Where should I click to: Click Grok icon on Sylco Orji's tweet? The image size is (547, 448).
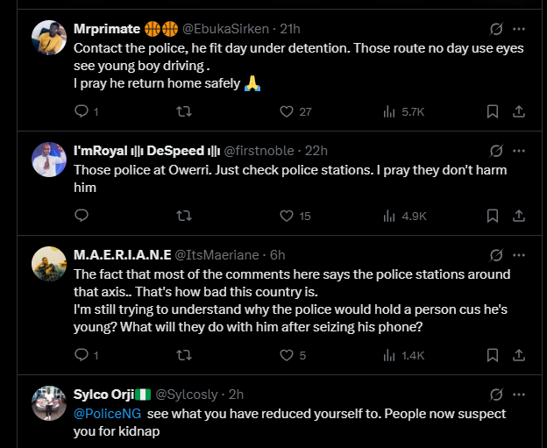point(496,394)
